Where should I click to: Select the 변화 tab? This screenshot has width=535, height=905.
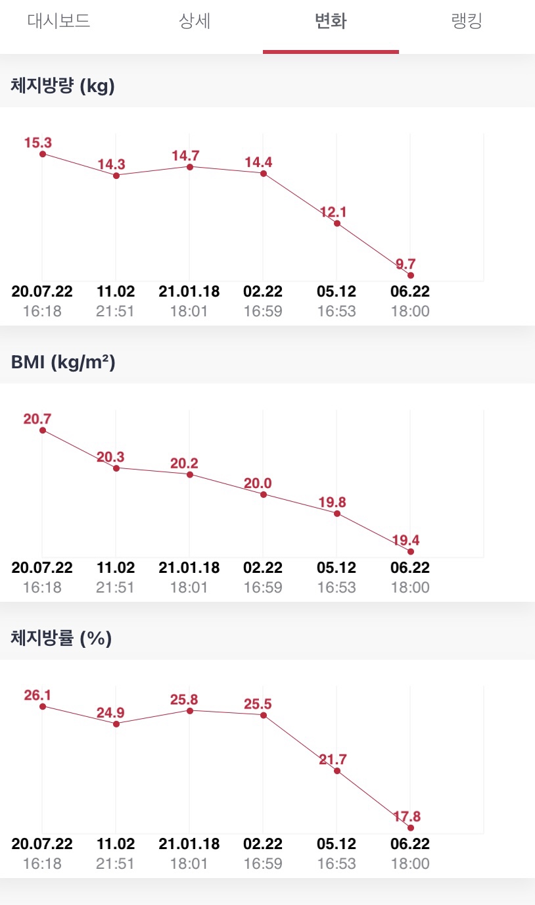point(331,21)
